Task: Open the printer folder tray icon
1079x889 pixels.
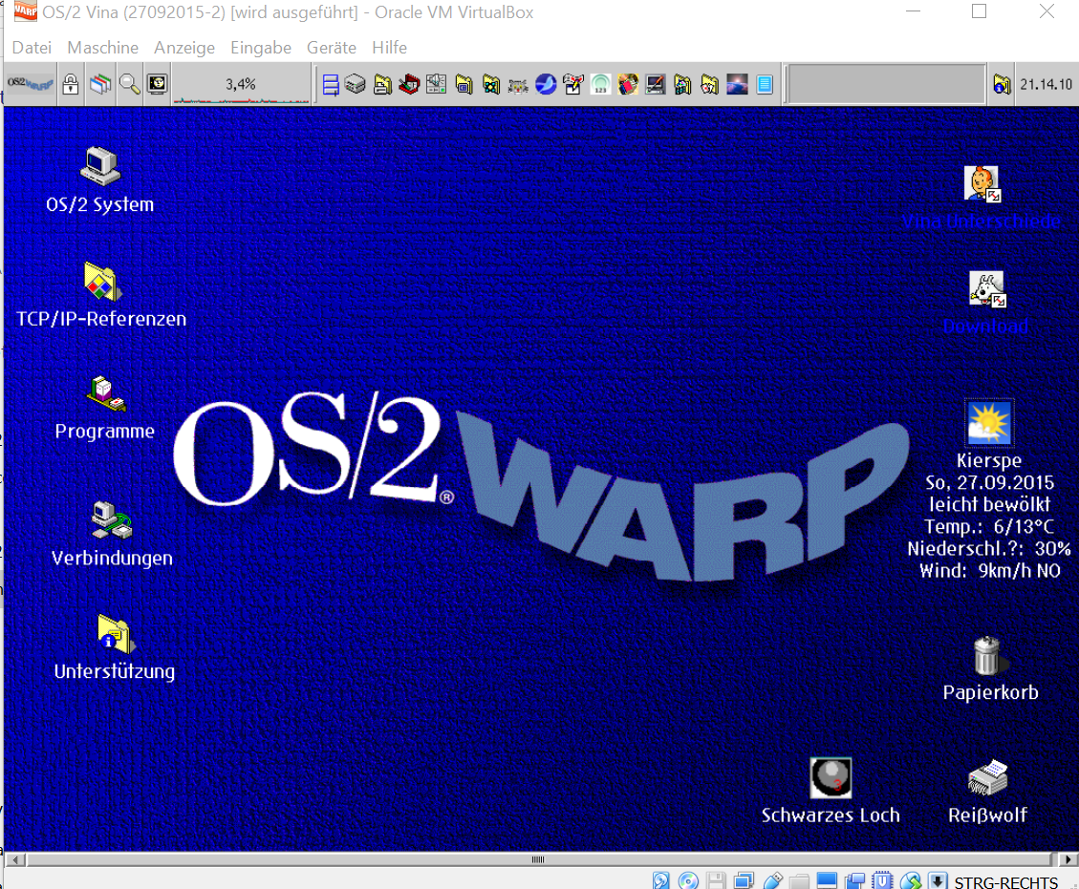Action: (x=382, y=85)
